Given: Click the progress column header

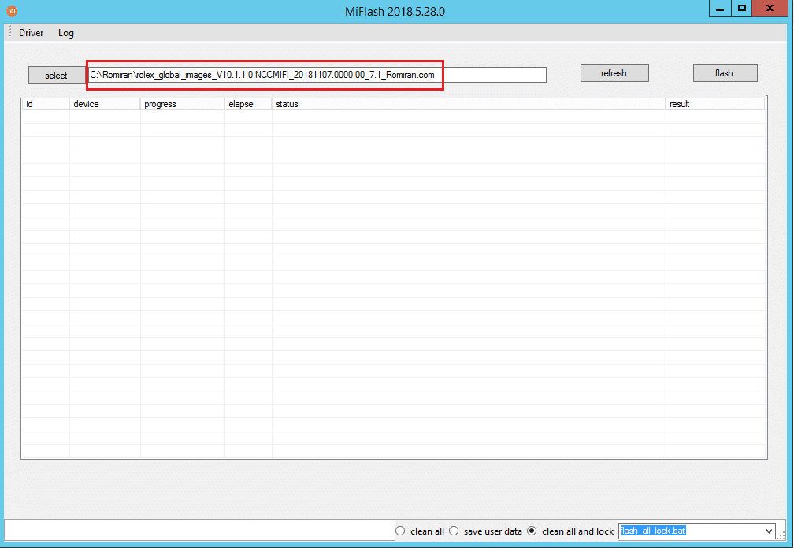Looking at the screenshot, I should (x=182, y=104).
